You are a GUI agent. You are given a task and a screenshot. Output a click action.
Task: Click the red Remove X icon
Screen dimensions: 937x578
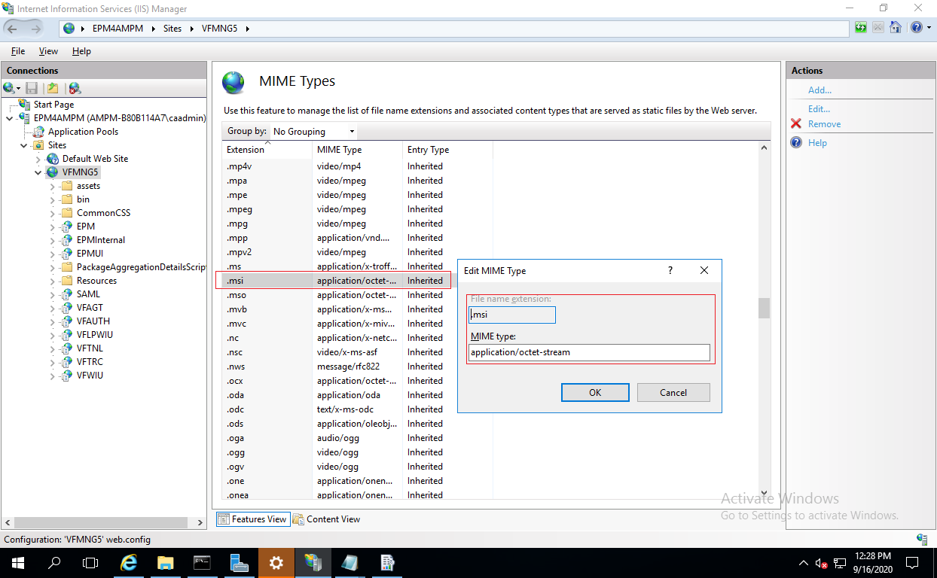(796, 123)
